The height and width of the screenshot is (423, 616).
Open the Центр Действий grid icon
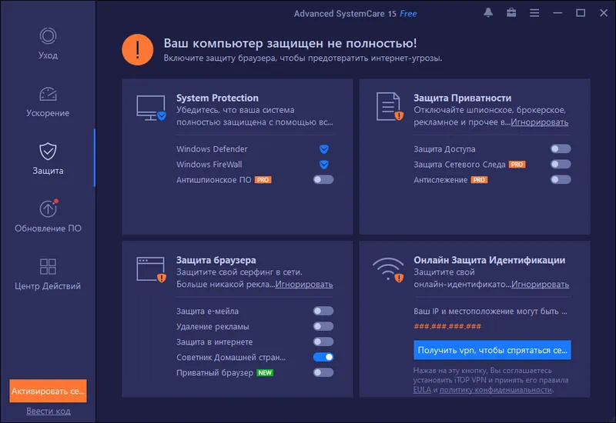48,266
